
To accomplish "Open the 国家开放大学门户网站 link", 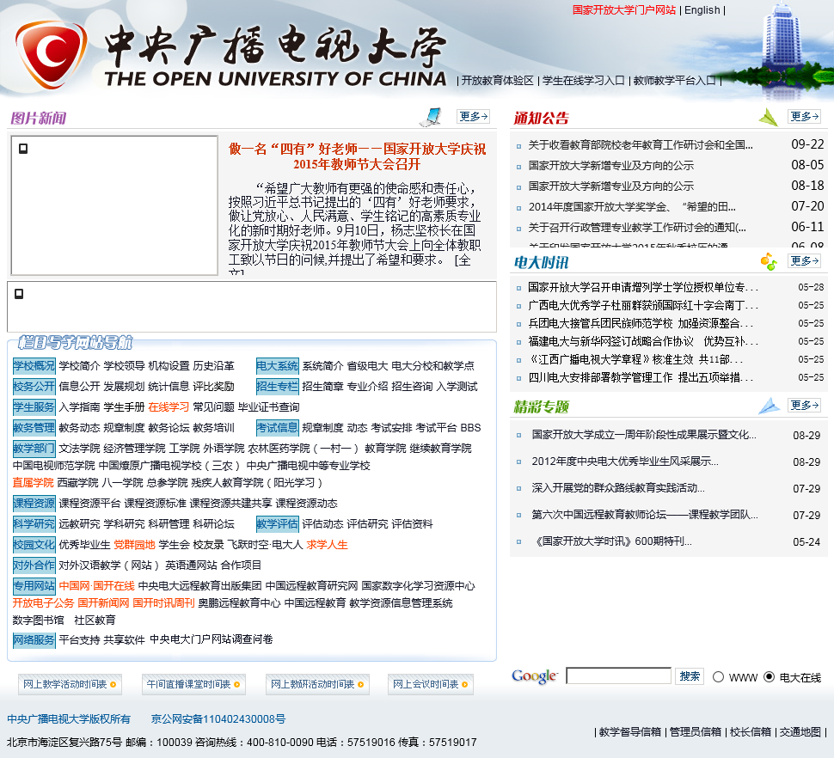I will 624,10.
